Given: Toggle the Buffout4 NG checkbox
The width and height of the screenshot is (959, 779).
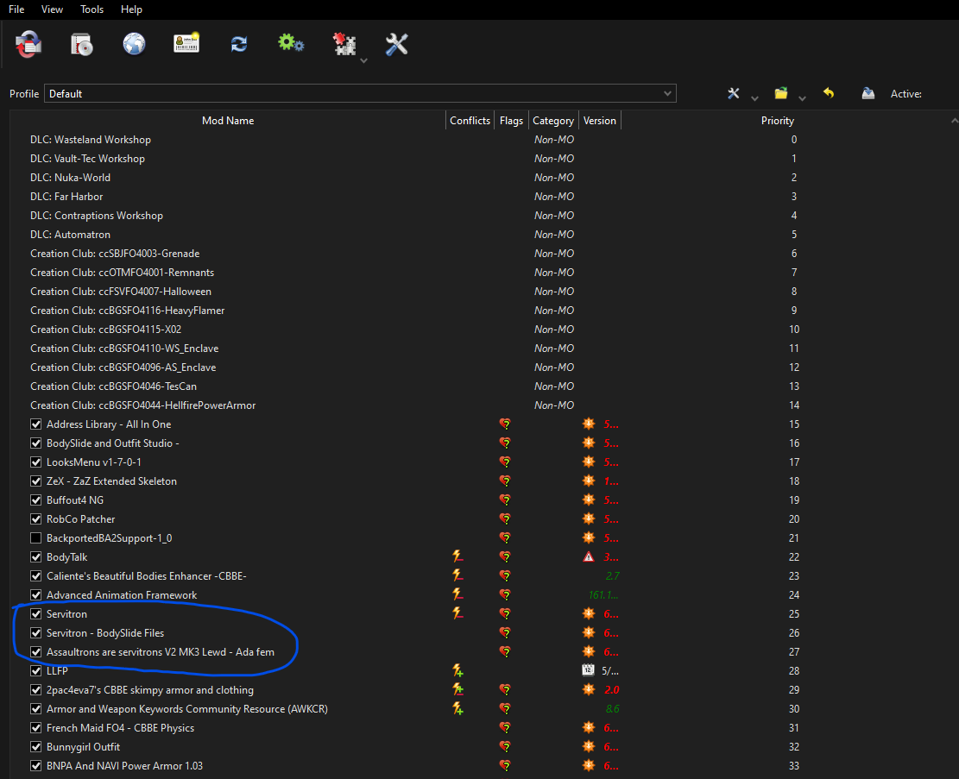Looking at the screenshot, I should click(36, 499).
